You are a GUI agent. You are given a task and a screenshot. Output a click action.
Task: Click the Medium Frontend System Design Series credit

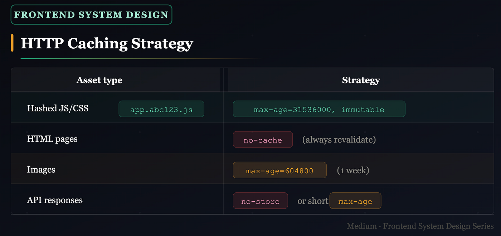pyautogui.click(x=420, y=226)
